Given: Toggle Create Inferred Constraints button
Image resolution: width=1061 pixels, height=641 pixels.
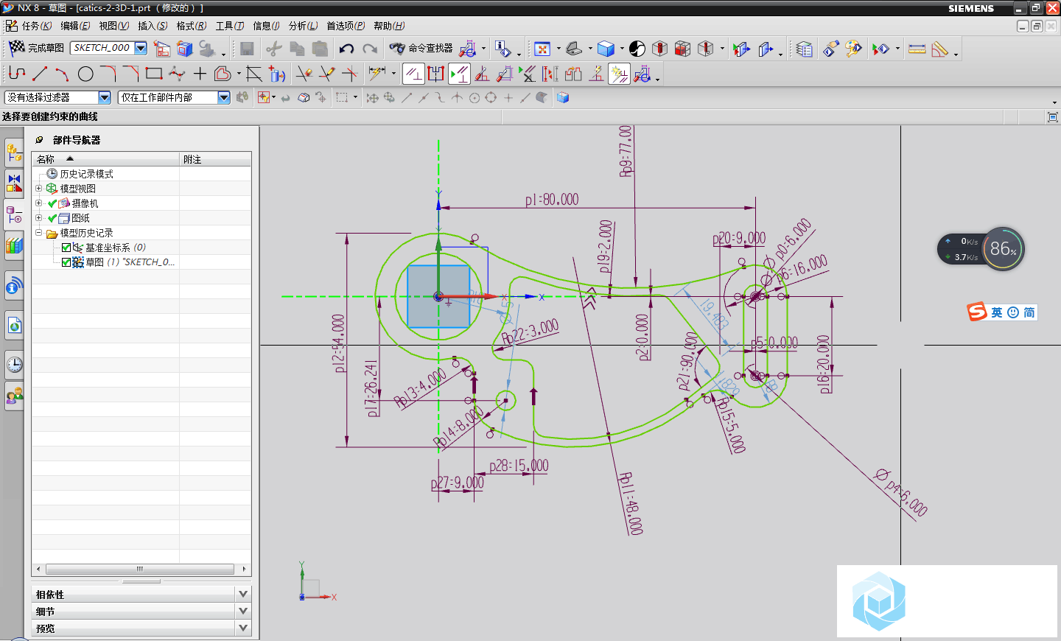Looking at the screenshot, I should pos(619,74).
